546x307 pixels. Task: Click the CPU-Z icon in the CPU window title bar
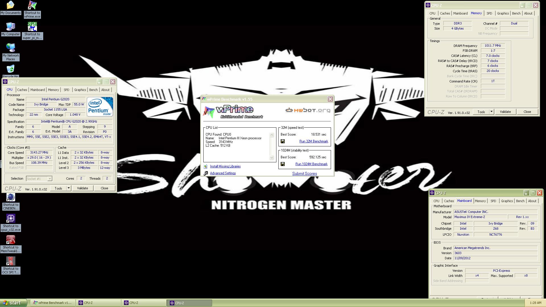point(5,82)
